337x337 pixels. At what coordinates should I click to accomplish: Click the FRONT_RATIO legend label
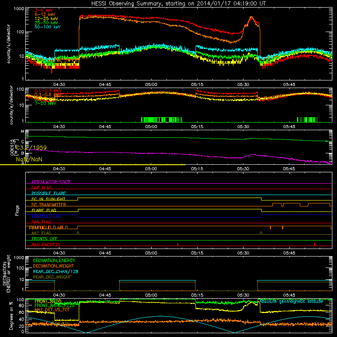pyautogui.click(x=48, y=302)
